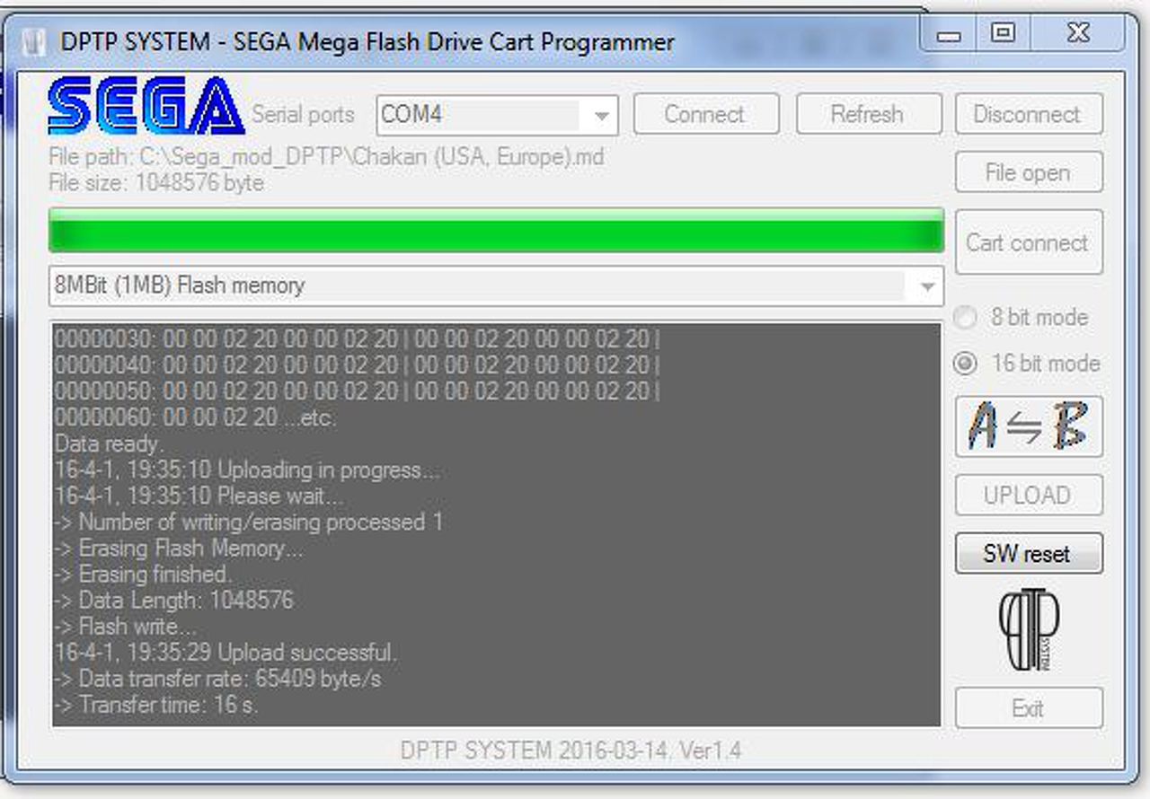Click the Cart connect button
1150x799 pixels.
[x=1029, y=242]
